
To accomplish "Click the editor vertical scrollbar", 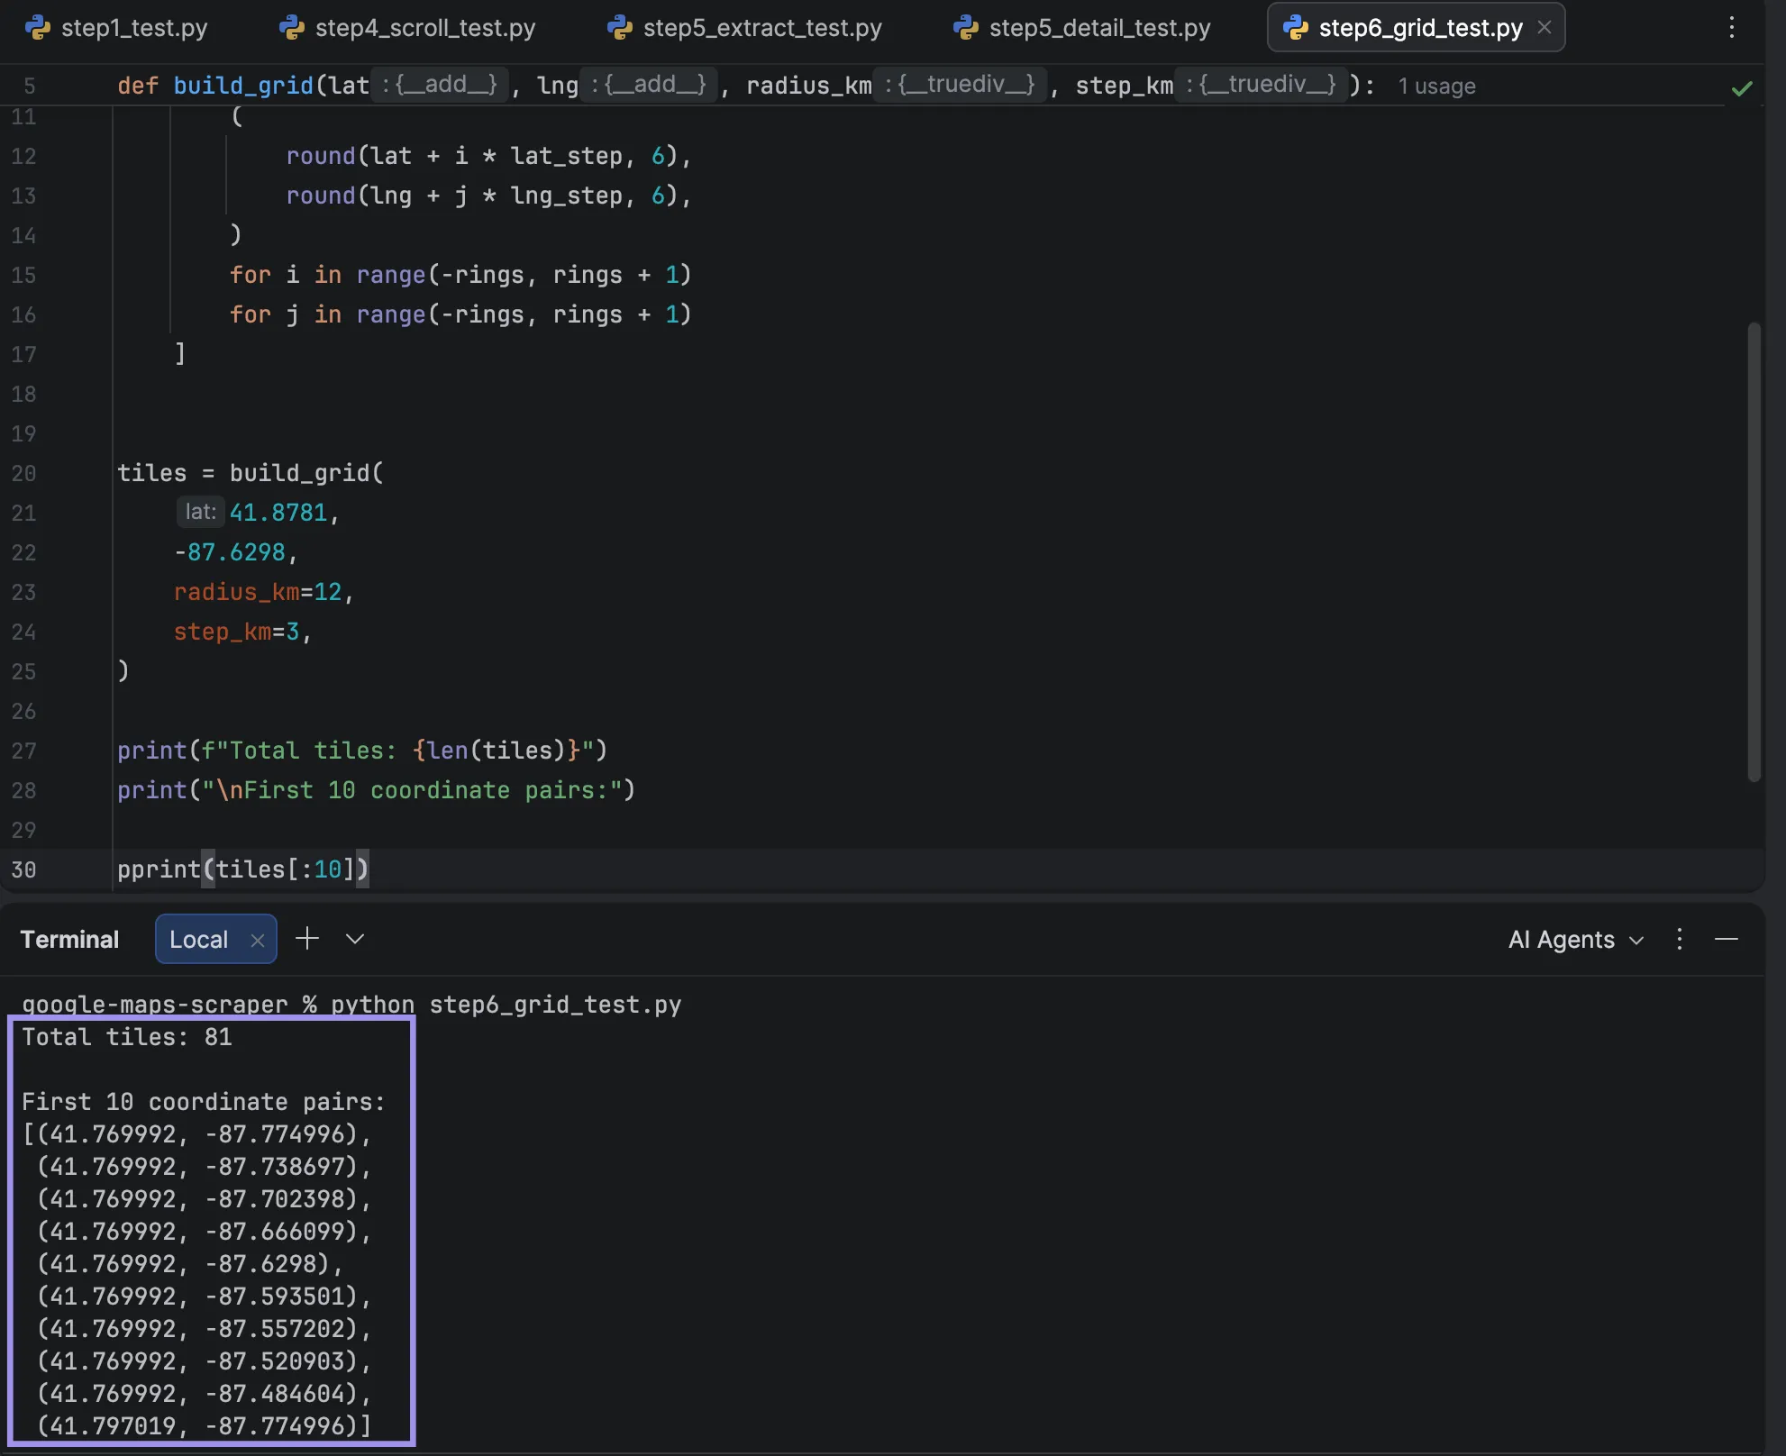I will coord(1754,551).
